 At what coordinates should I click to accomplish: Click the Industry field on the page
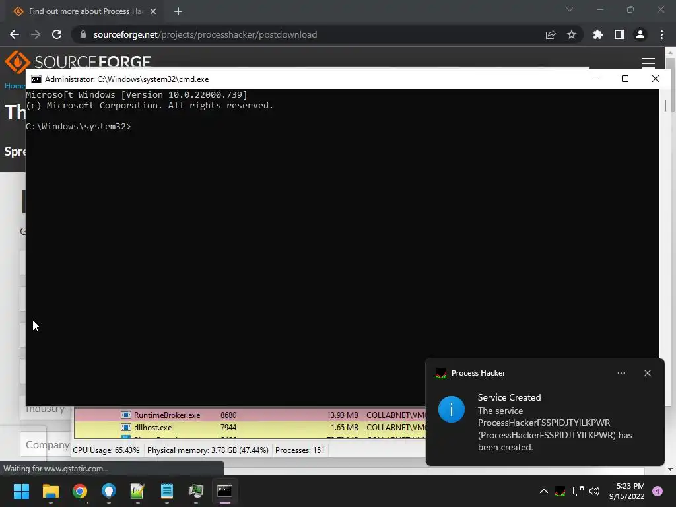[45, 409]
